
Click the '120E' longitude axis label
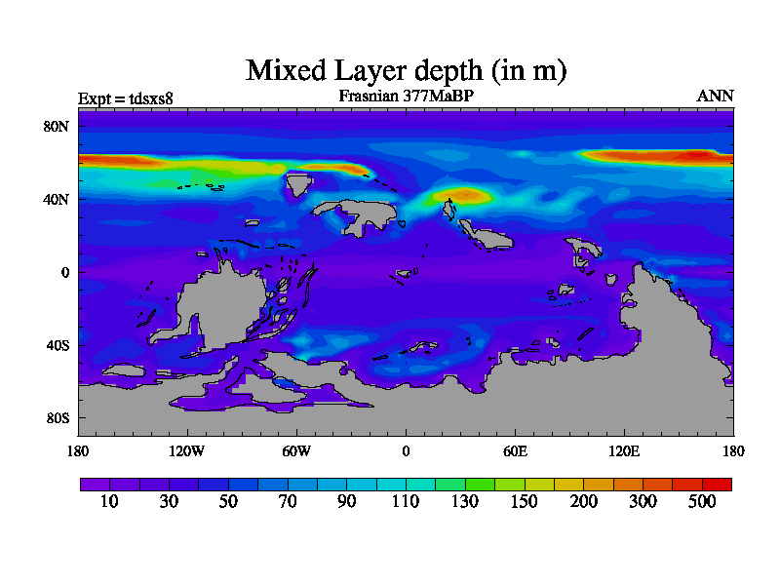624,450
